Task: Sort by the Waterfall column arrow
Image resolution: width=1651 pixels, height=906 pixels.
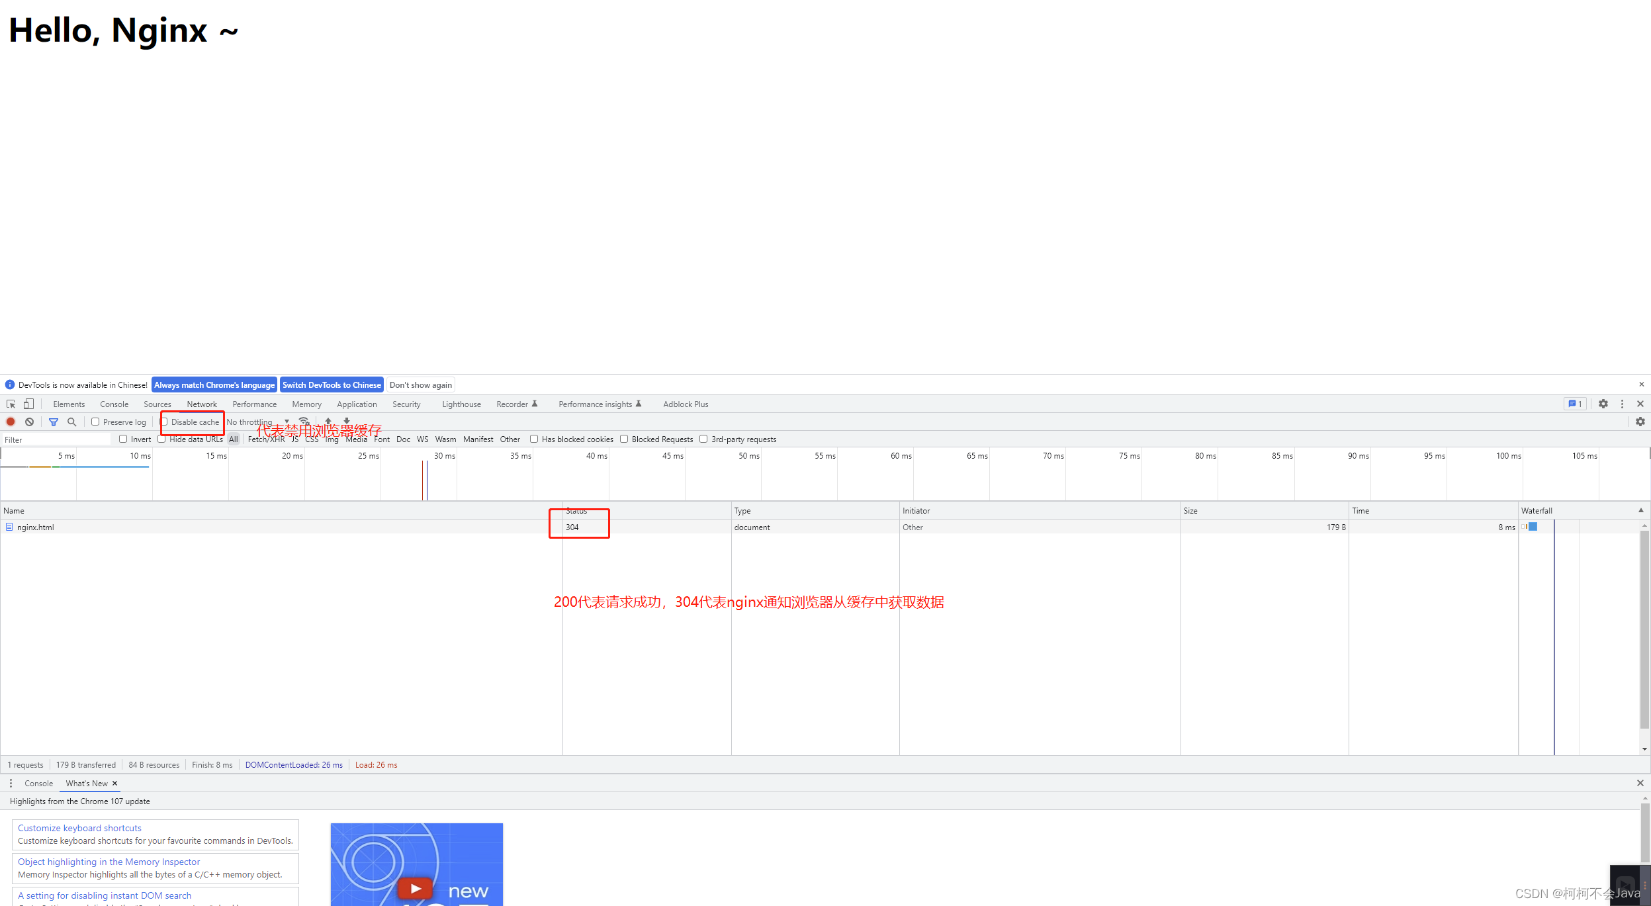Action: [1640, 510]
